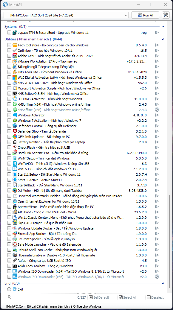Click the HEU KMS Activator icon
The height and width of the screenshot is (310, 173).
click(15, 99)
